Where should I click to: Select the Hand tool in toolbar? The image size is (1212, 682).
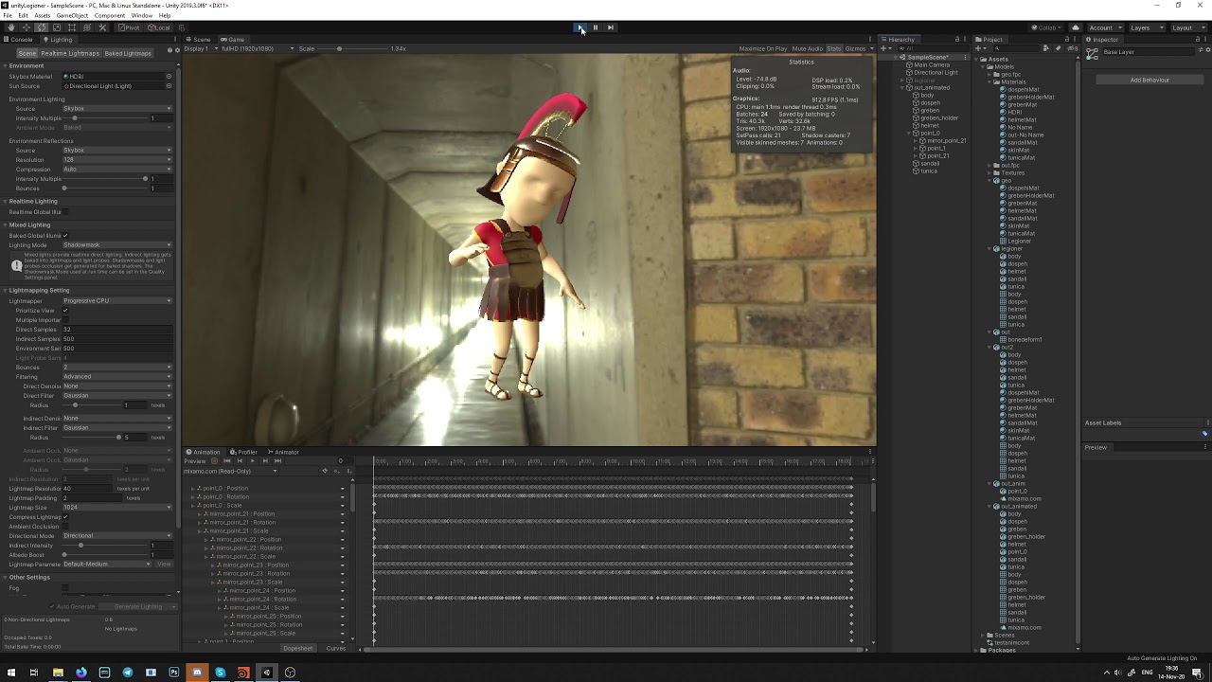coord(11,27)
